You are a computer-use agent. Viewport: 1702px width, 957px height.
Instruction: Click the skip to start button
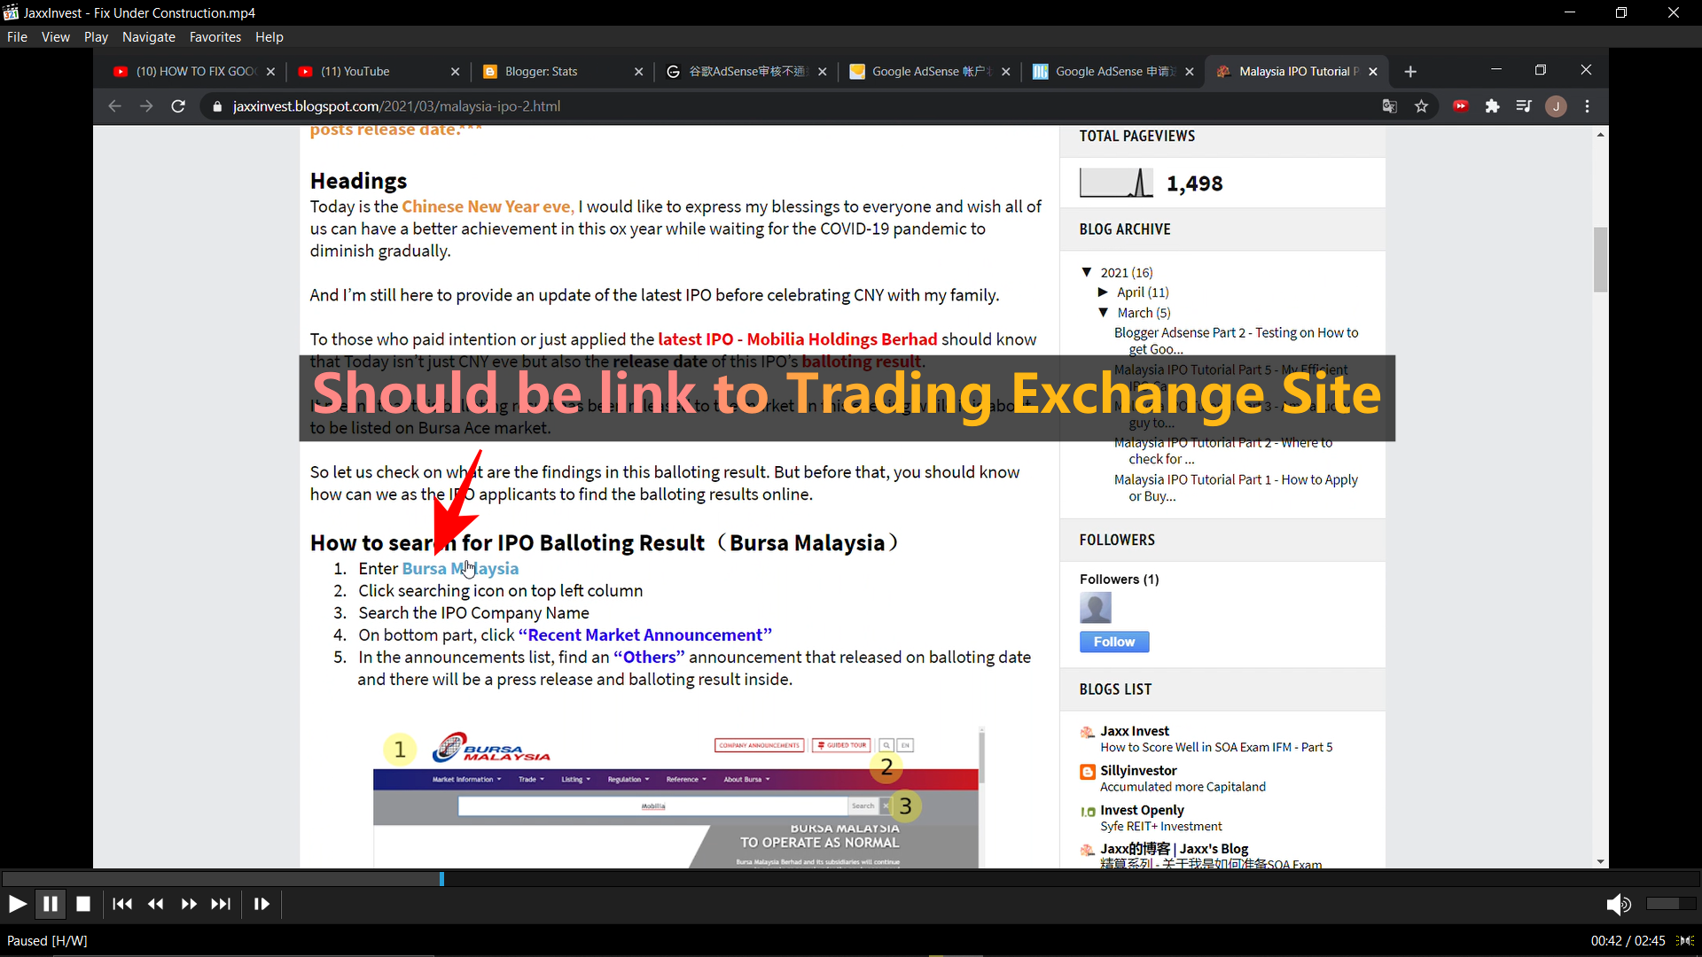pos(121,903)
